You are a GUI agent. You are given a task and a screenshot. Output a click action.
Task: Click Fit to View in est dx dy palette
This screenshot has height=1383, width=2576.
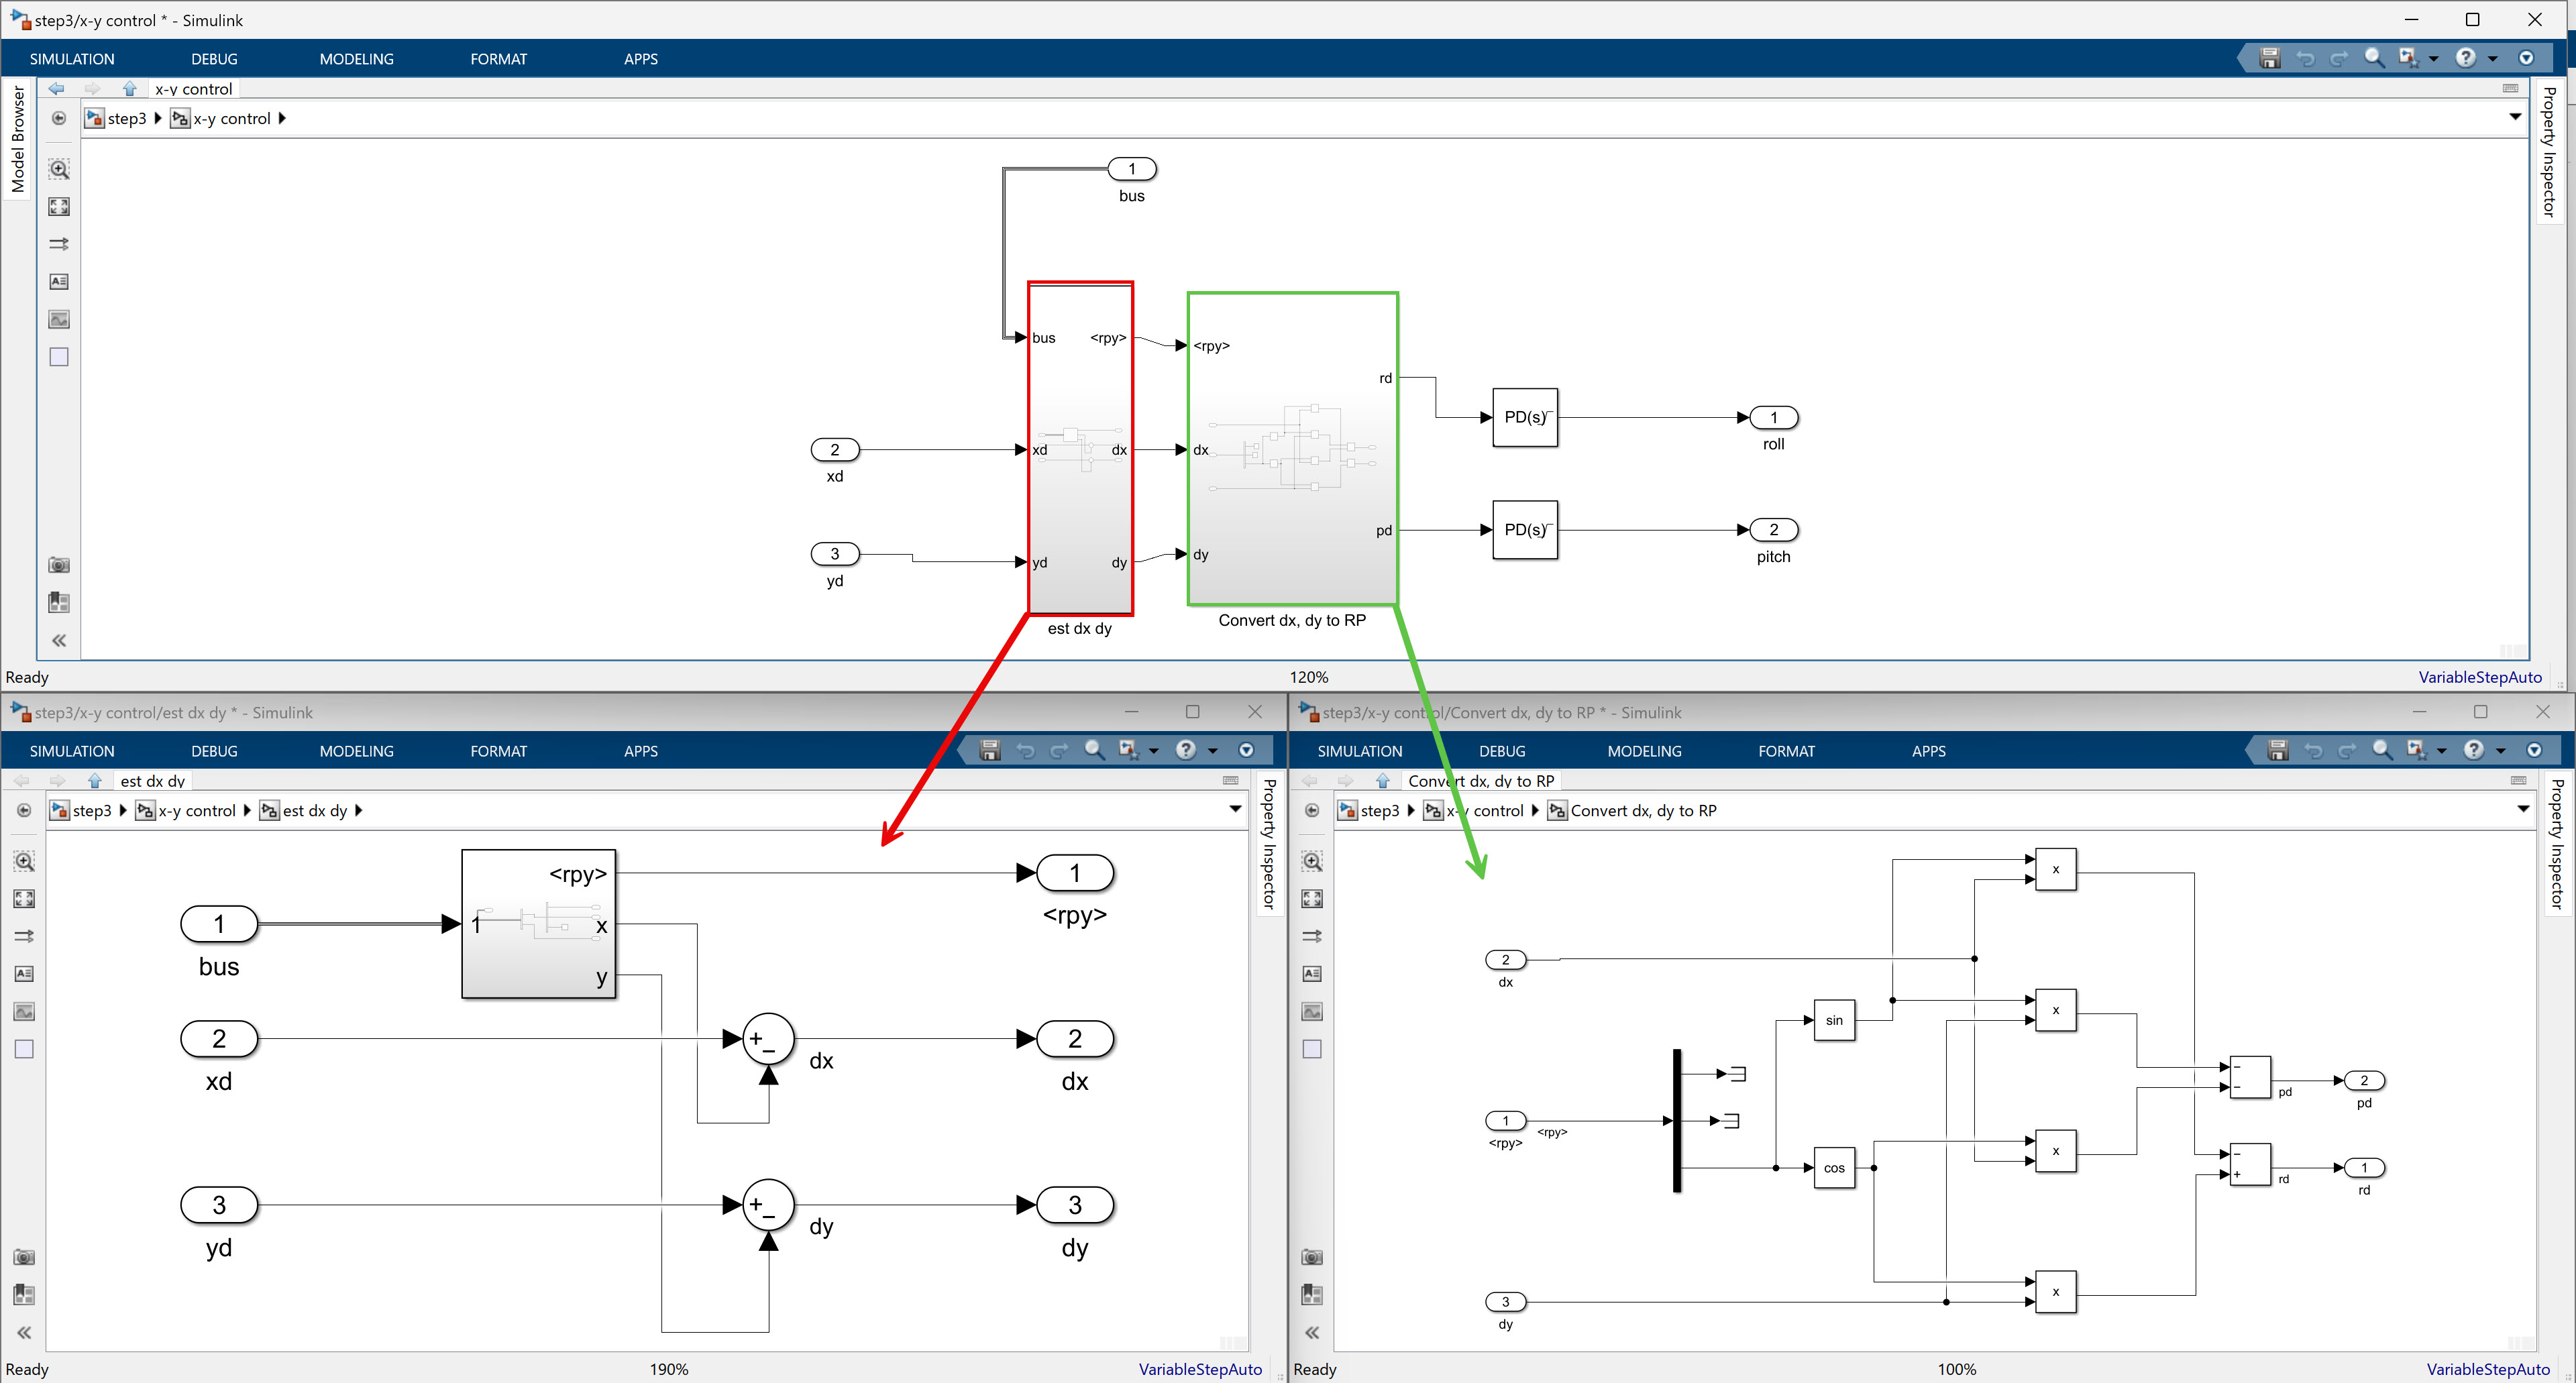coord(24,899)
